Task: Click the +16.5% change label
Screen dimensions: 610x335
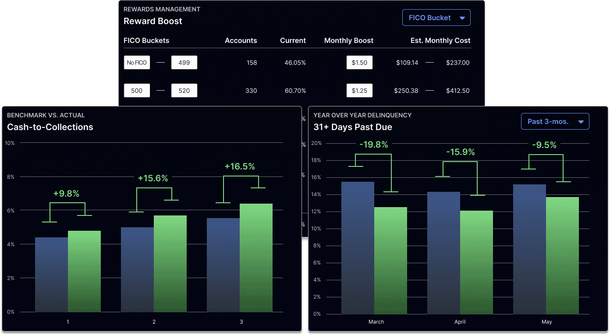Action: point(240,166)
